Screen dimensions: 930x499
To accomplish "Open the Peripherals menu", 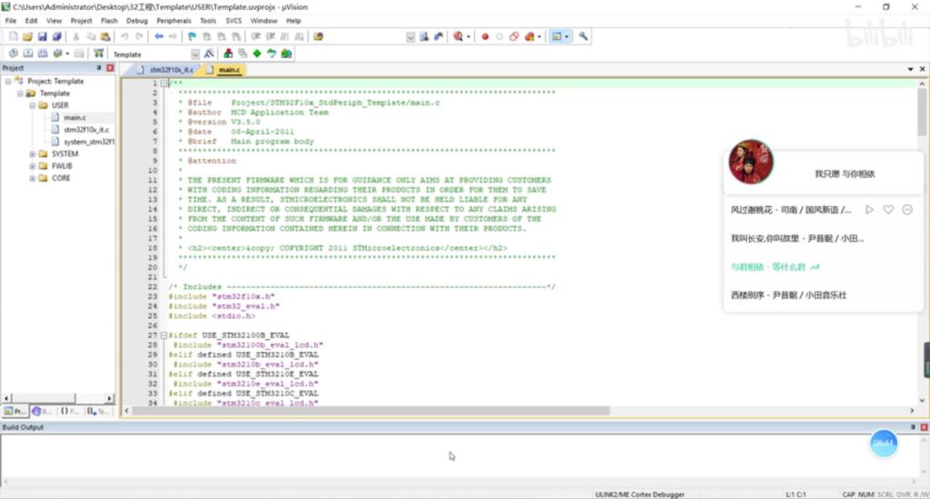I will tap(173, 20).
